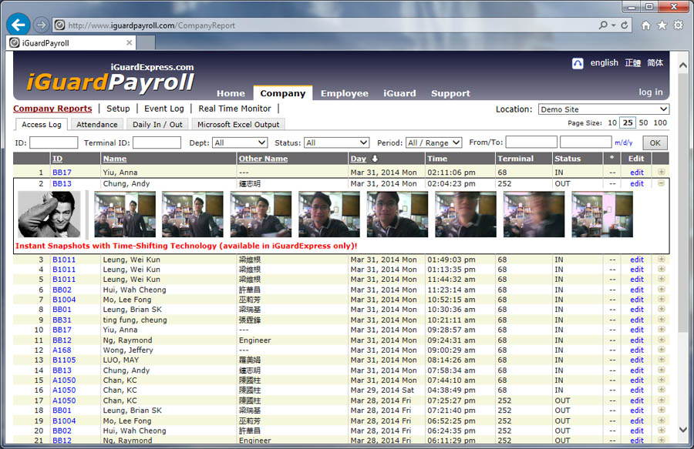Select the Attendance report tab
Screen dimensions: 694x449
pyautogui.click(x=97, y=125)
